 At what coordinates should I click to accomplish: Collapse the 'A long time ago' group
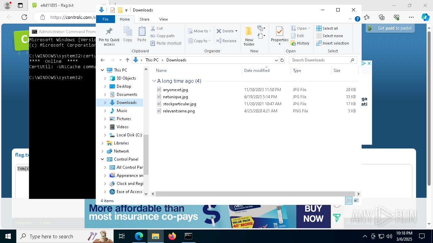coord(154,81)
